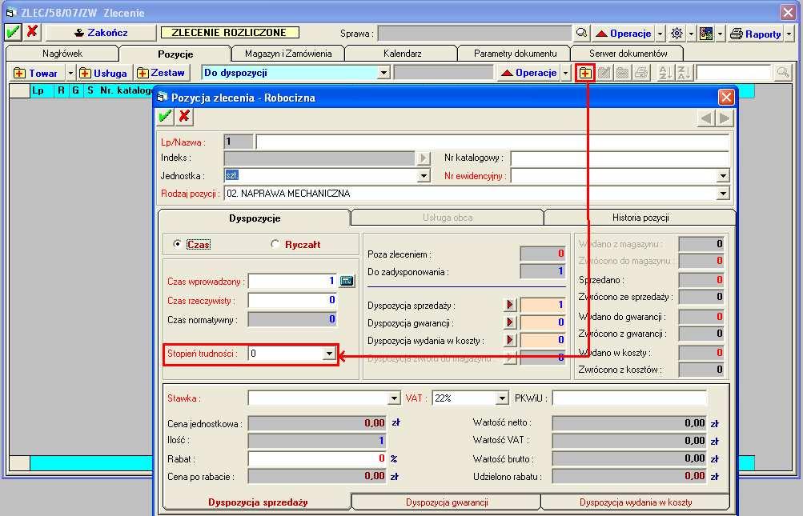
Task: Select the Dyspozycje tab in the dialog
Action: (x=255, y=218)
